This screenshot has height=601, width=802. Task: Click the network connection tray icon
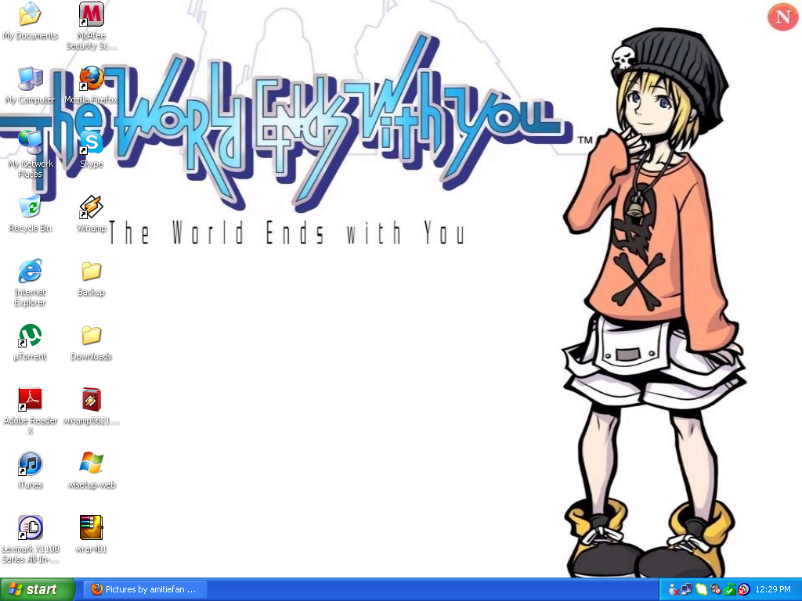(x=687, y=590)
